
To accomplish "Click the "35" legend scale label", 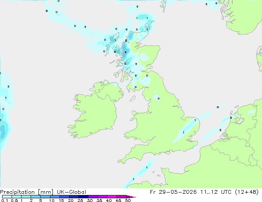I will point(99,200).
